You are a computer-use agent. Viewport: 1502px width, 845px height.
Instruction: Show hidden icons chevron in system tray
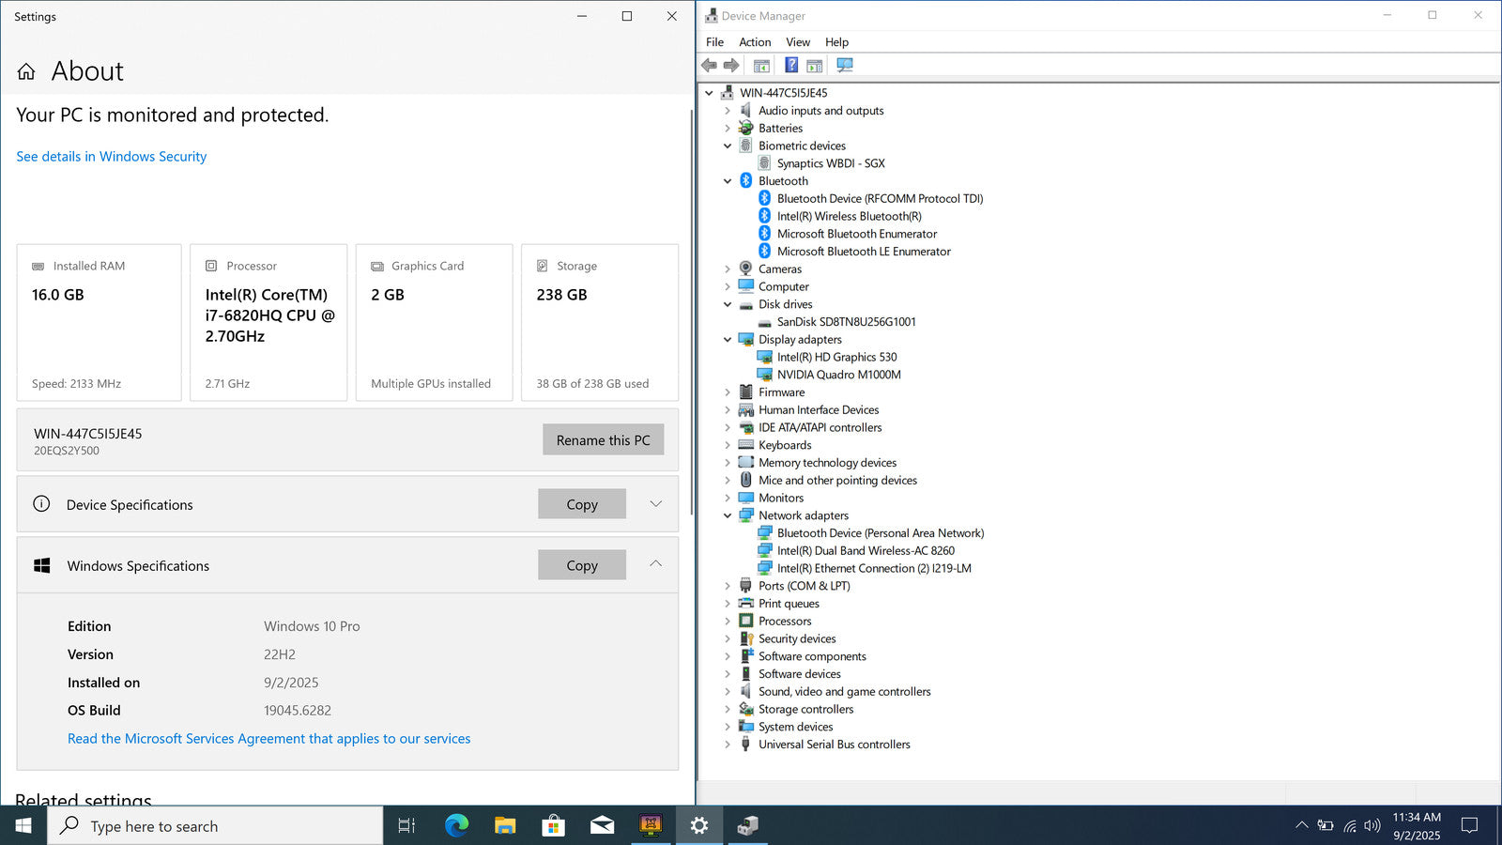coord(1301,825)
